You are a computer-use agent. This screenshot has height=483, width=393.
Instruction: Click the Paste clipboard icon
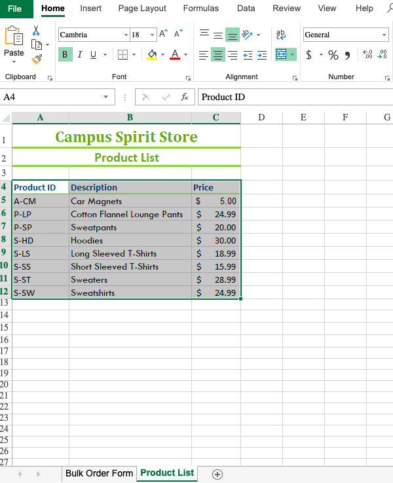click(x=14, y=36)
